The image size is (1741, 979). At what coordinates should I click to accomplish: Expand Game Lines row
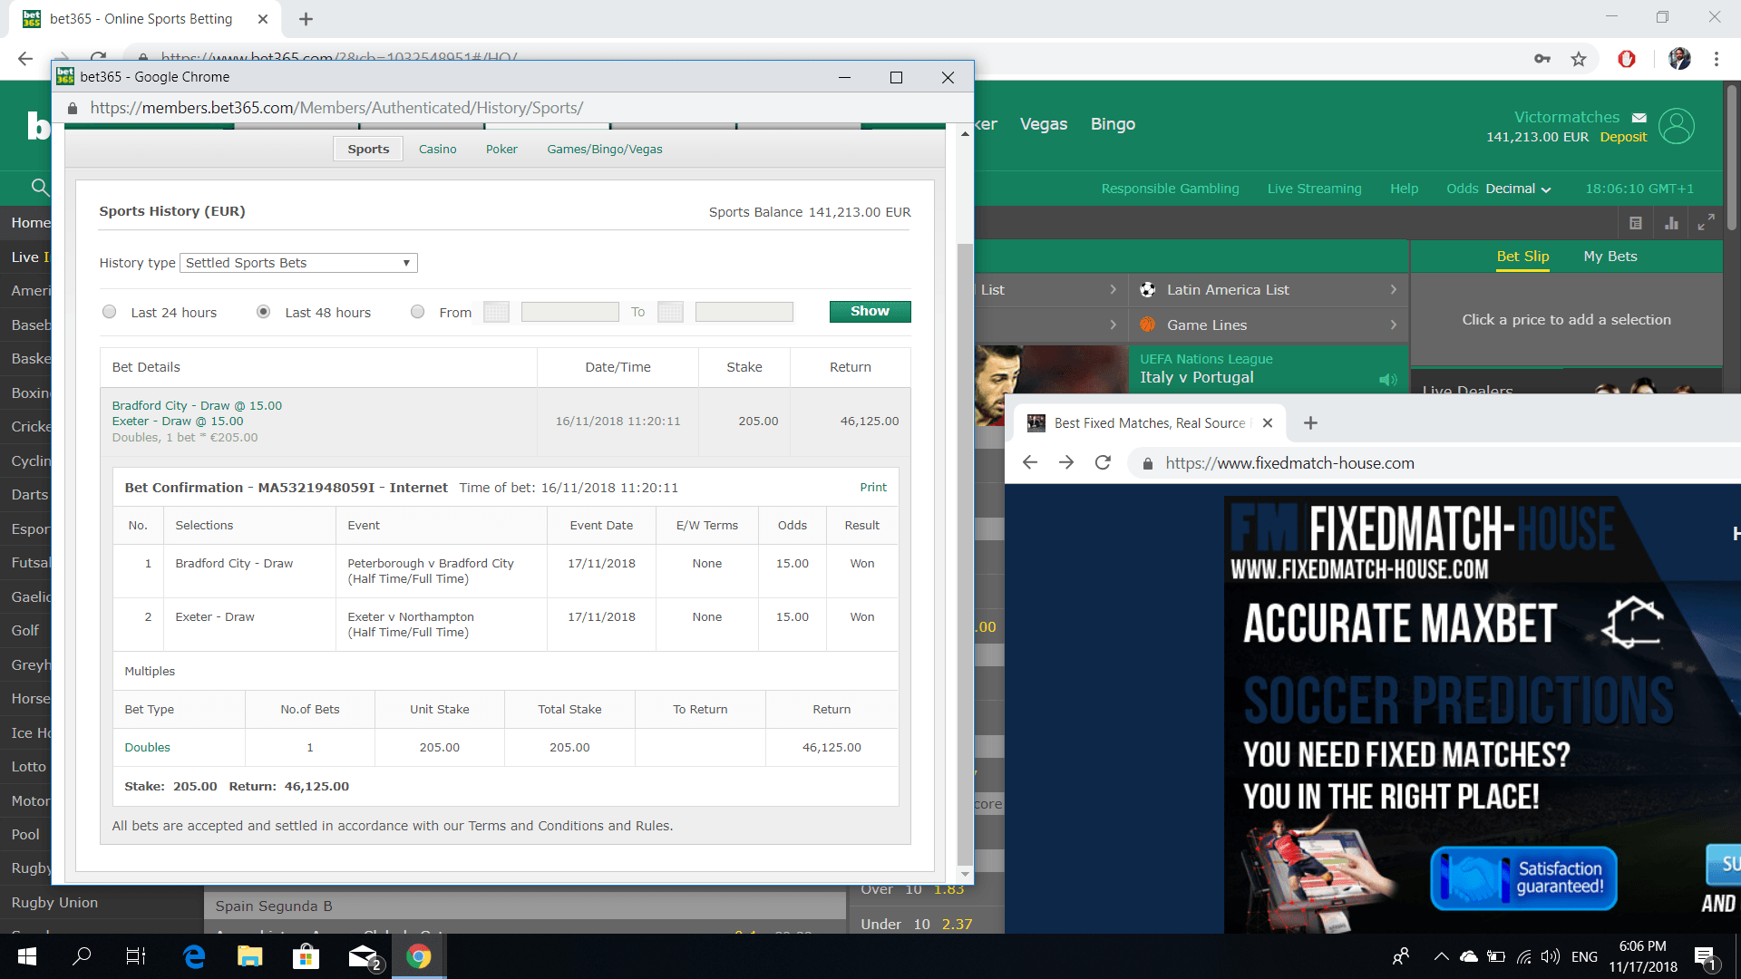pos(1268,325)
